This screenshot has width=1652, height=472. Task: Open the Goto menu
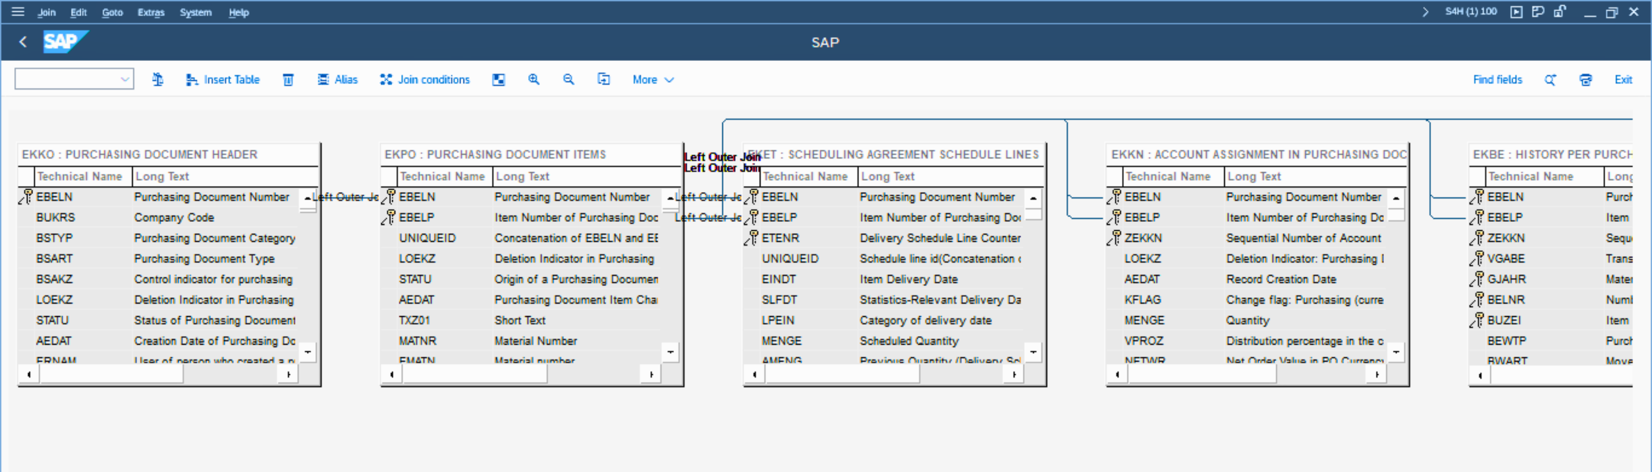point(112,12)
